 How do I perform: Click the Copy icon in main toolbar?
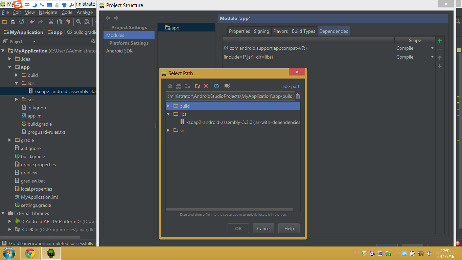(x=60, y=22)
